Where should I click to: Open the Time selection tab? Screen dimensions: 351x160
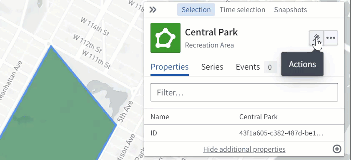pos(243,10)
